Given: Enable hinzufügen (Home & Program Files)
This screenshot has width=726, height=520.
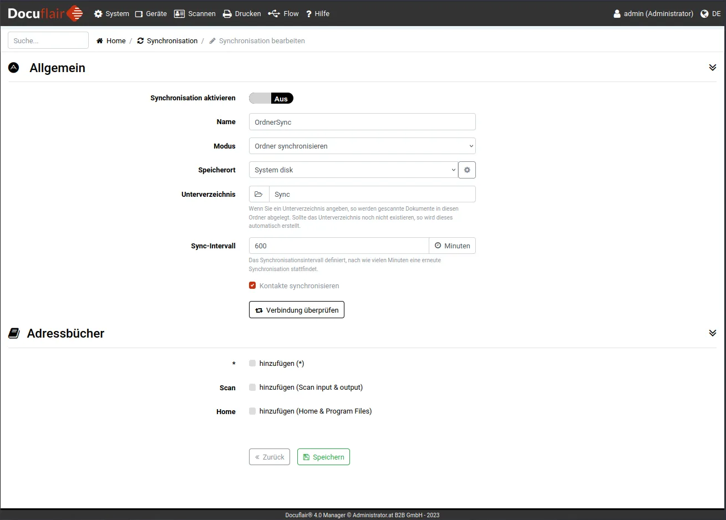Looking at the screenshot, I should (x=252, y=411).
